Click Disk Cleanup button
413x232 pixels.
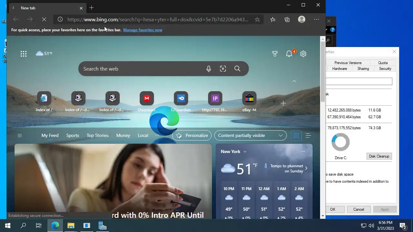[379, 156]
